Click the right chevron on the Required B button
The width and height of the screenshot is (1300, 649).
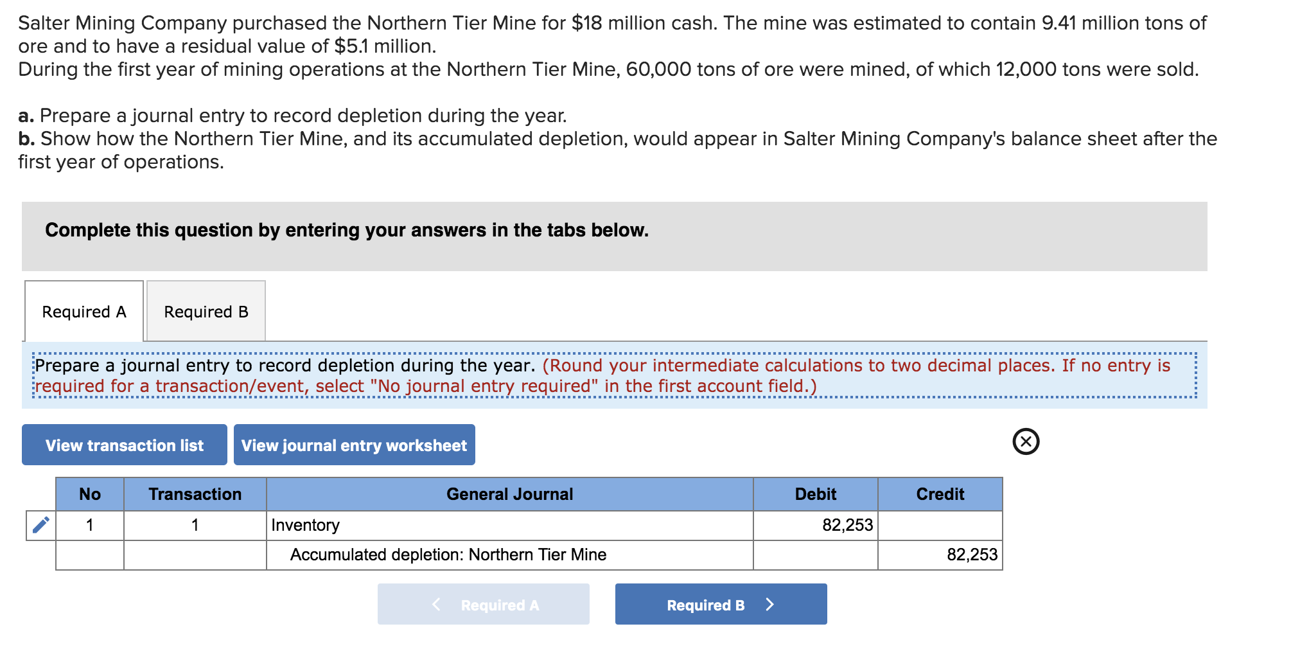769,603
